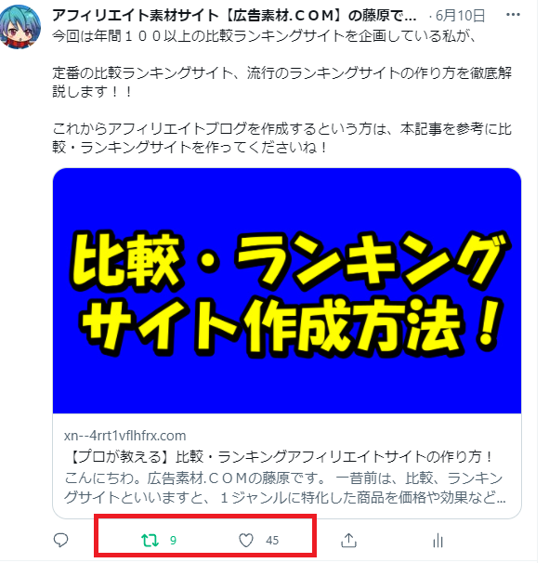This screenshot has width=549, height=563.
Task: Click the yellow サイト作成方法! headline text
Action: pyautogui.click(x=289, y=326)
